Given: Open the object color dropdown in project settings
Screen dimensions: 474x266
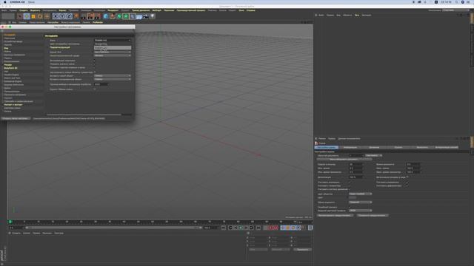Looking at the screenshot, I should 361,194.
